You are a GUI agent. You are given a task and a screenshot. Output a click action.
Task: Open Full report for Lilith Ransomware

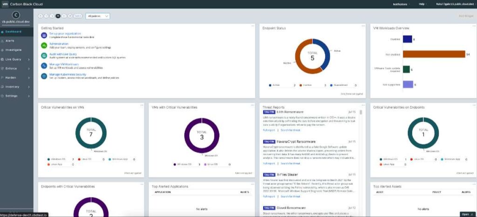click(269, 130)
